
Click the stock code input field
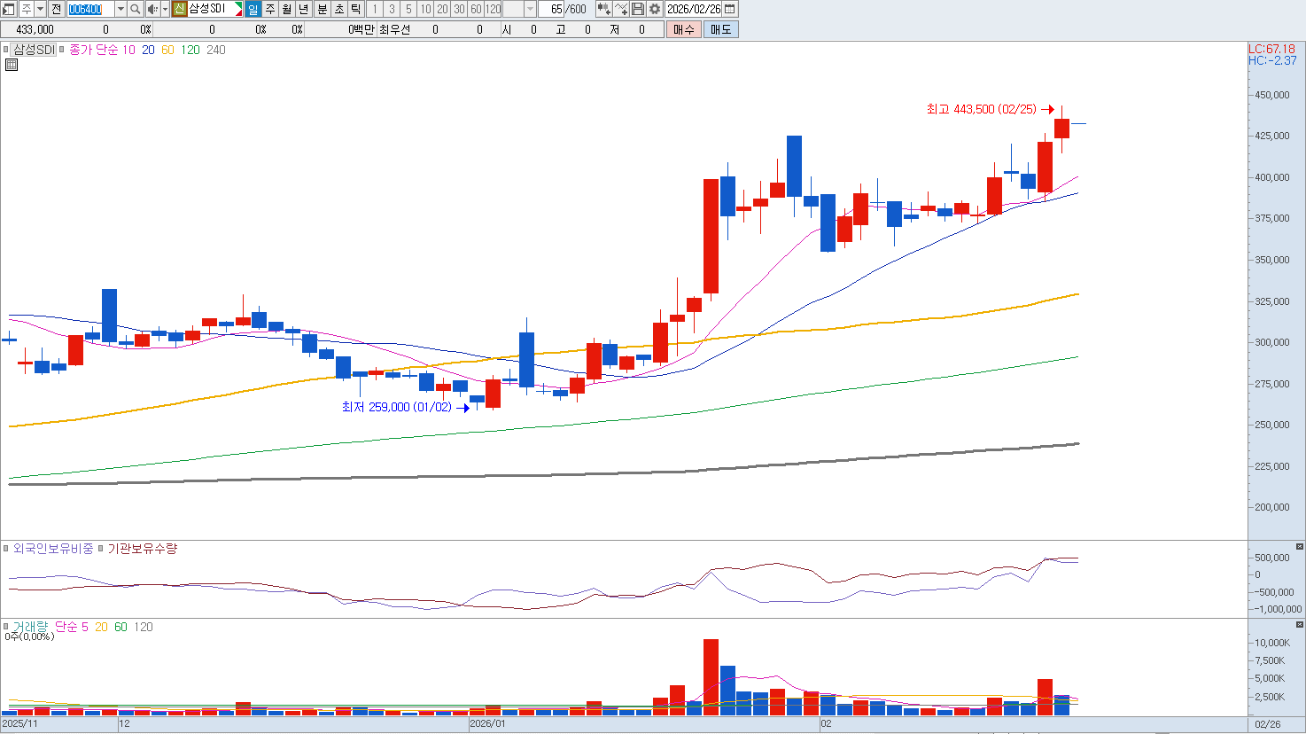tap(90, 9)
